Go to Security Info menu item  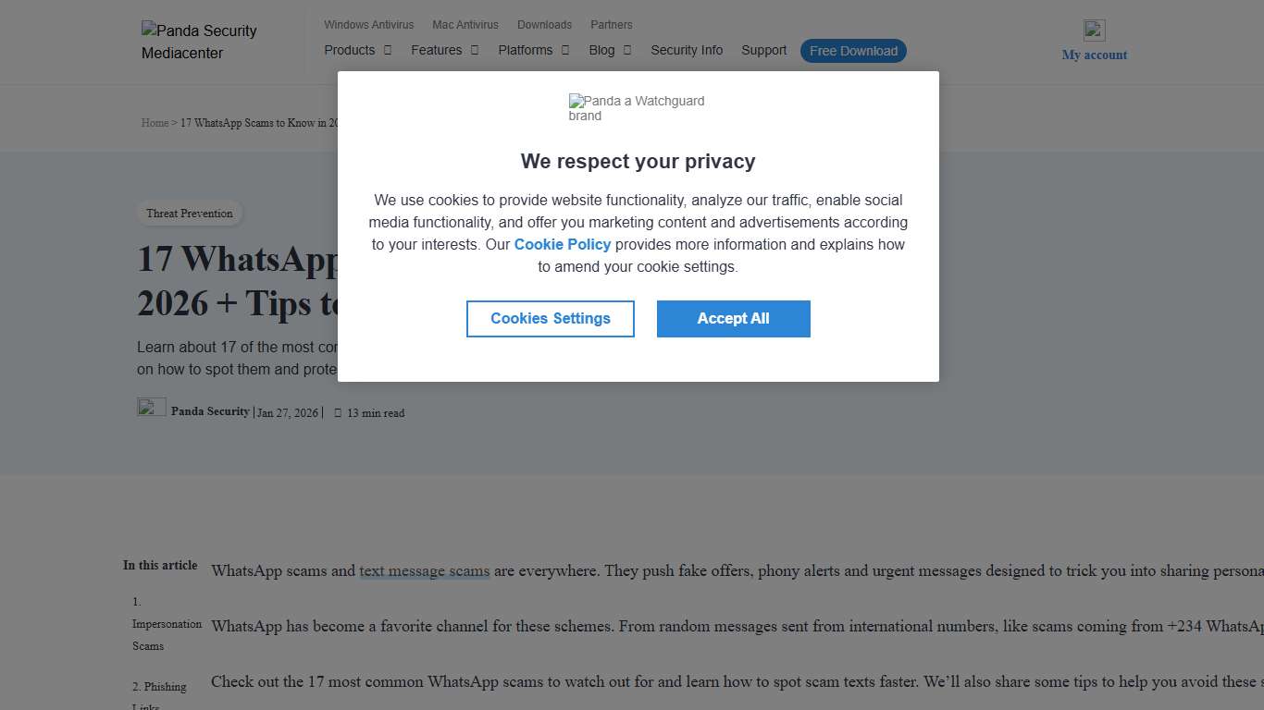(687, 50)
